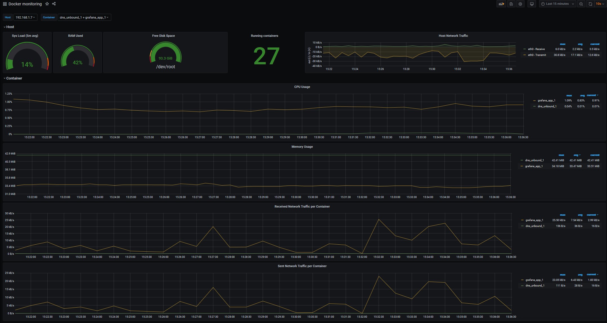Cycle view mode with the monitor icon
The width and height of the screenshot is (607, 323).
(x=532, y=4)
